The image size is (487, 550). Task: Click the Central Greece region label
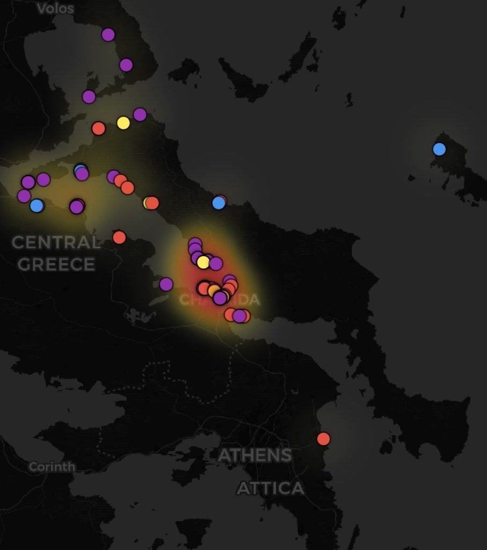click(56, 253)
